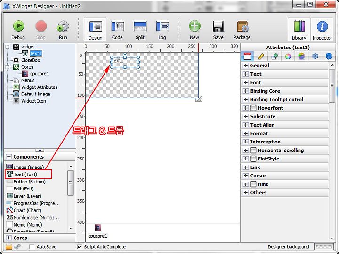This screenshot has height=254, width=339.
Task: Switch to Split view
Action: (x=140, y=30)
